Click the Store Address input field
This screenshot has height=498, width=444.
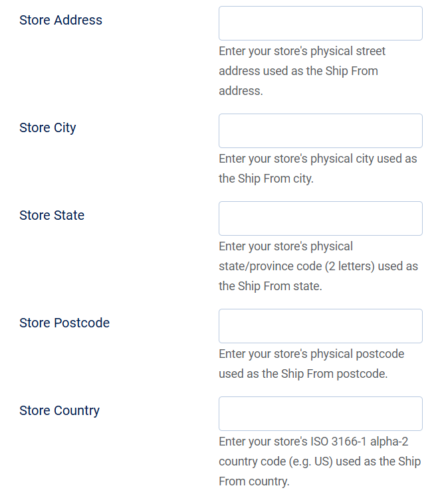[x=320, y=23]
